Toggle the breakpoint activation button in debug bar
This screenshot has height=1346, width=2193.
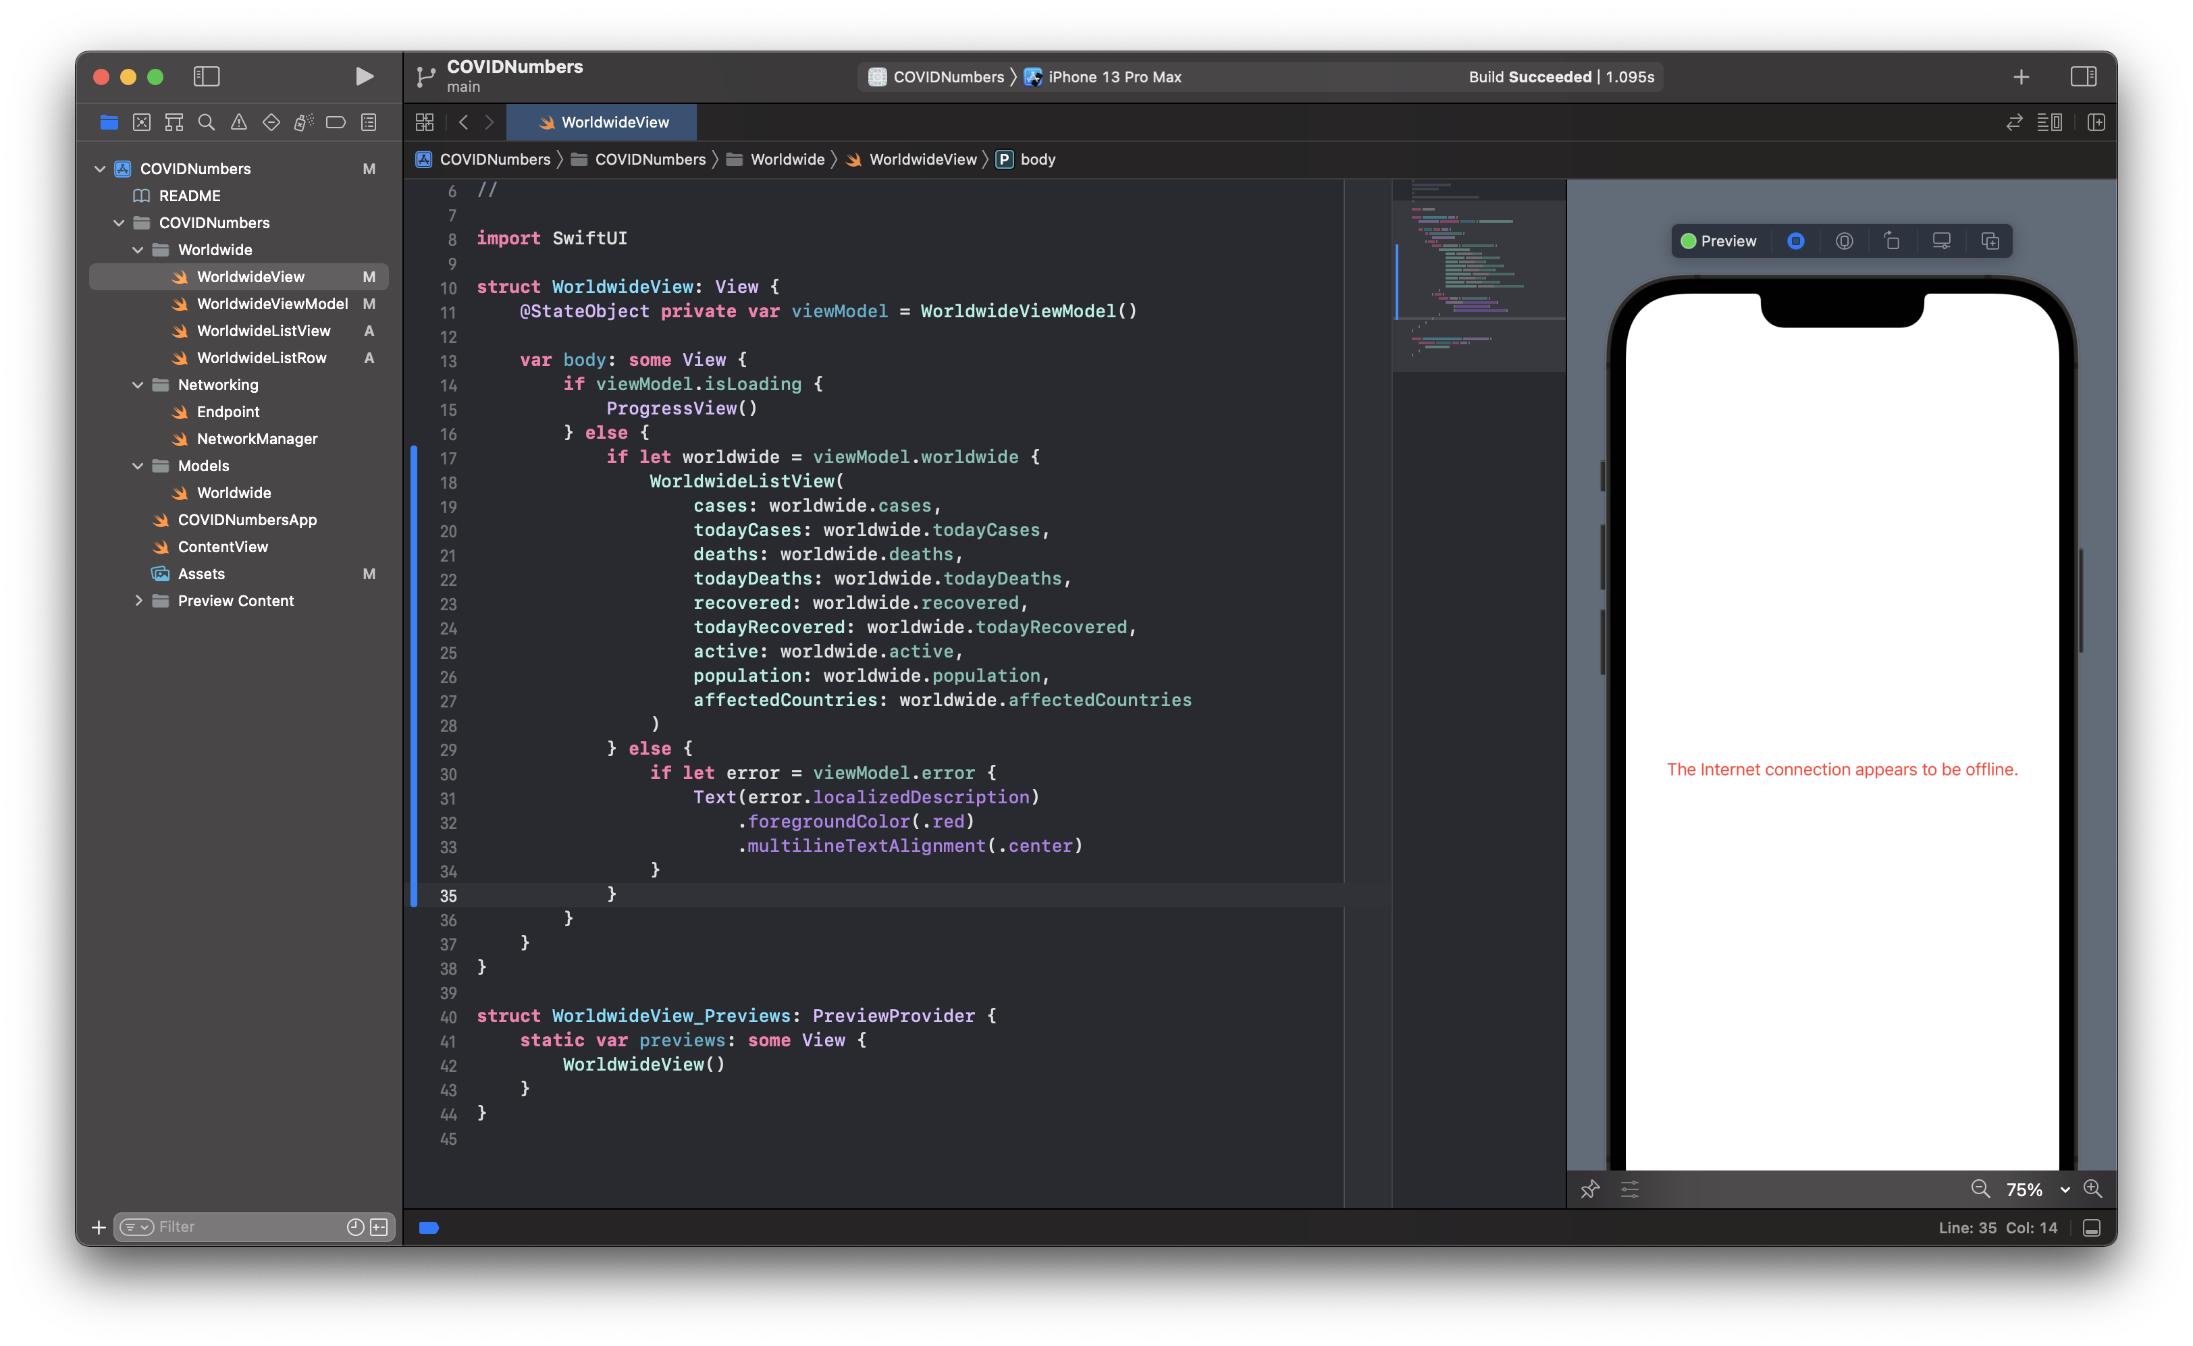pyautogui.click(x=430, y=1227)
